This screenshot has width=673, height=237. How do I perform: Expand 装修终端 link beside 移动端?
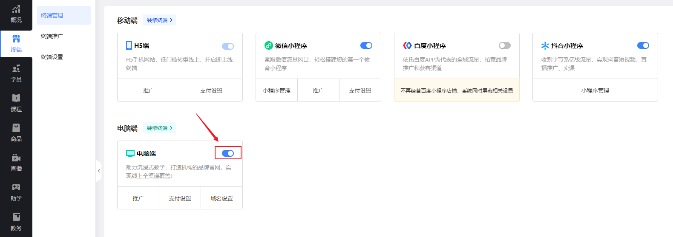pyautogui.click(x=159, y=20)
